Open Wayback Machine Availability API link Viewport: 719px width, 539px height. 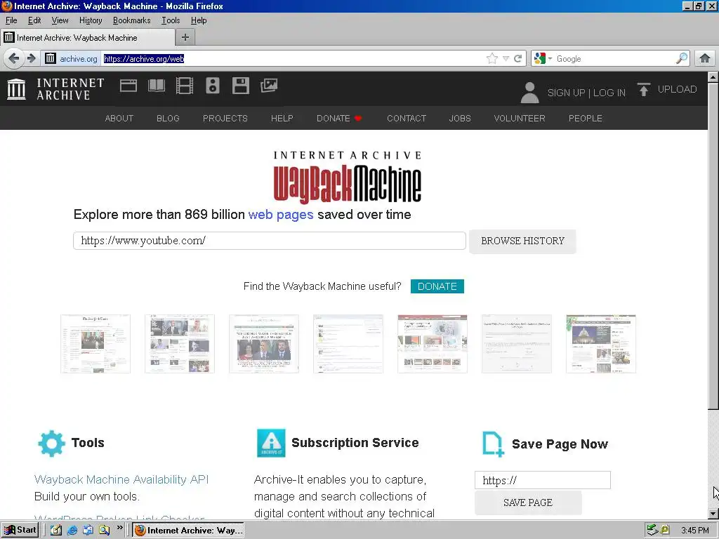coord(121,479)
